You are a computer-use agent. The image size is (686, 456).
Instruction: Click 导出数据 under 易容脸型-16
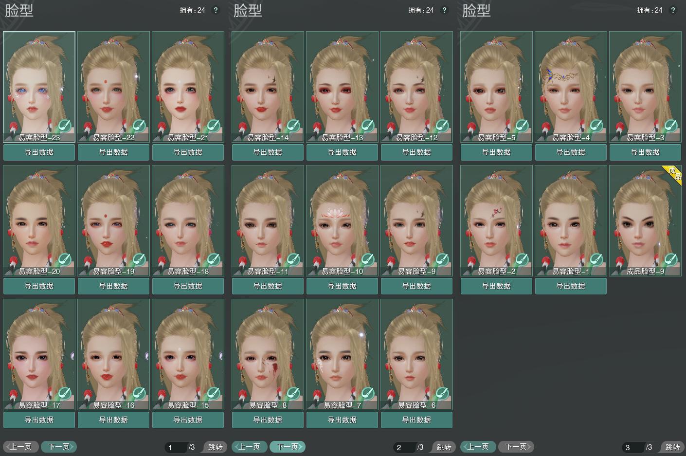[113, 420]
